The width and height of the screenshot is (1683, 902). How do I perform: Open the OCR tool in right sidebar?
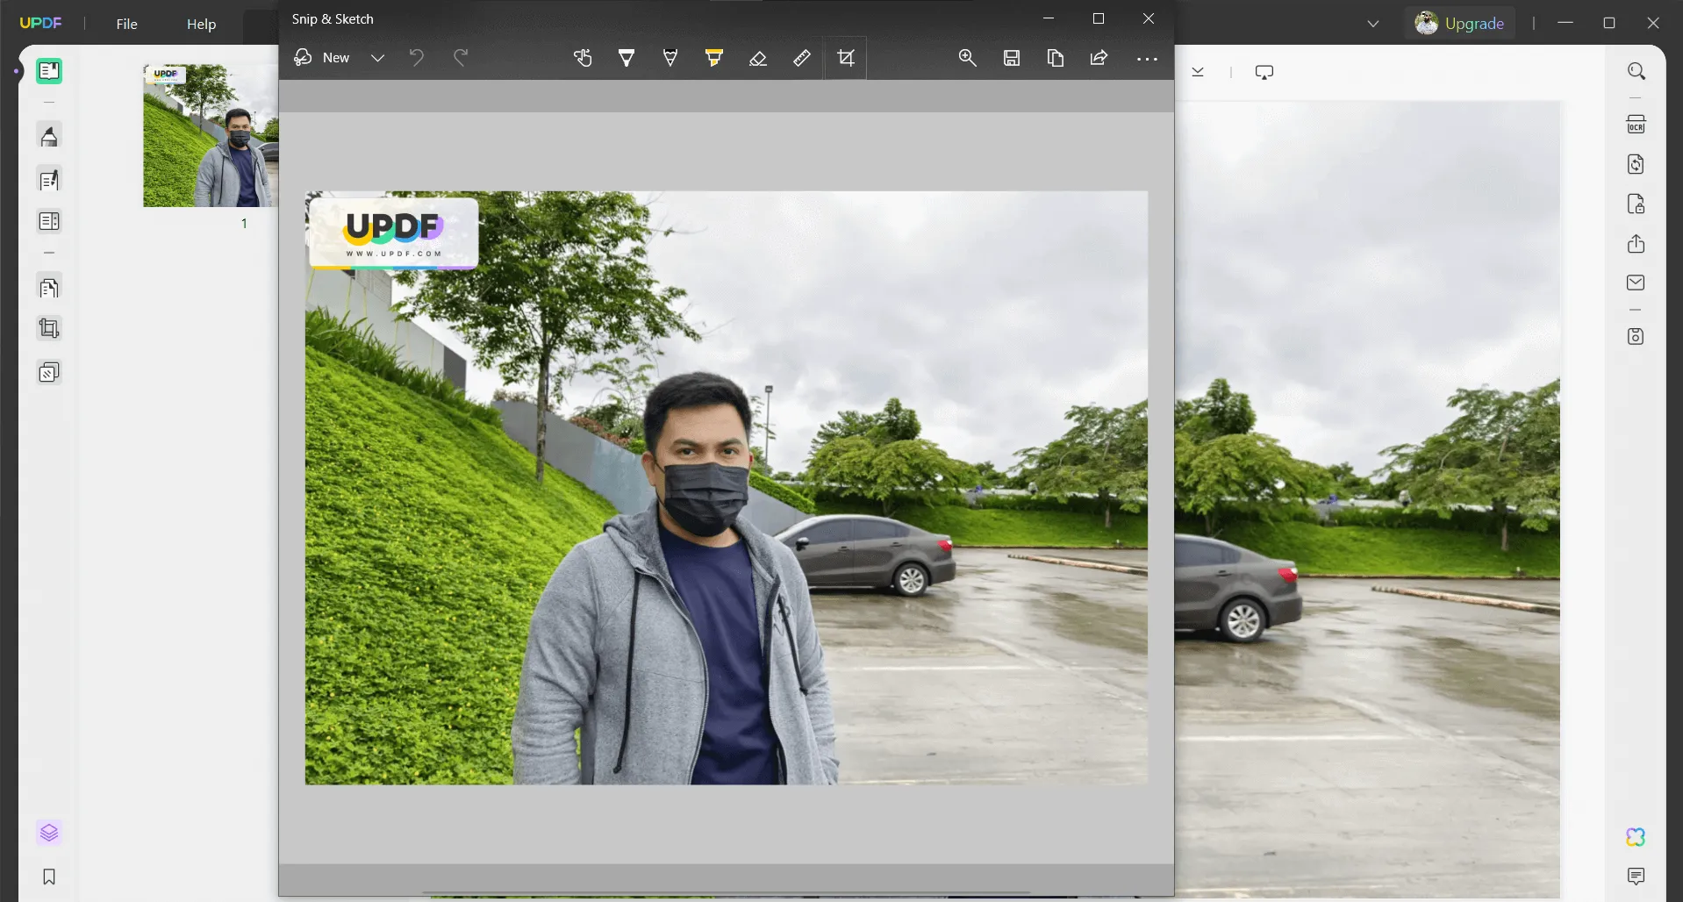tap(1636, 125)
